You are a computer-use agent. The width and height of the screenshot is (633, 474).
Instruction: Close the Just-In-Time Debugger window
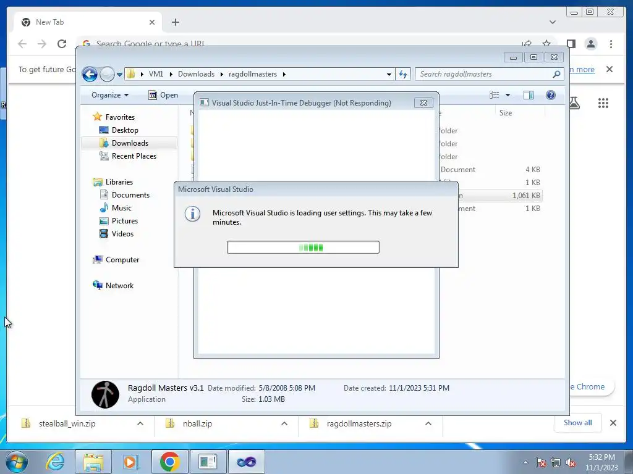(x=423, y=103)
